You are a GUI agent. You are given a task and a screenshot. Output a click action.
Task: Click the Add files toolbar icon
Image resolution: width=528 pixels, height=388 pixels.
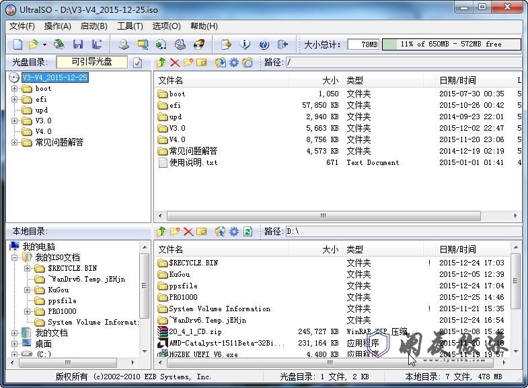click(x=226, y=44)
